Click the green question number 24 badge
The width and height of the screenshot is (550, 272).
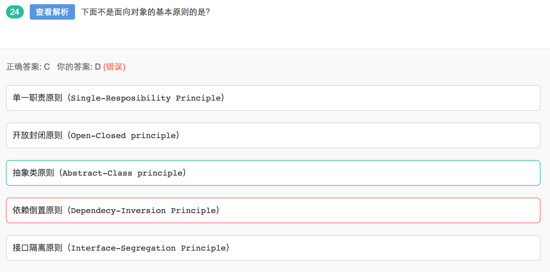[x=15, y=12]
